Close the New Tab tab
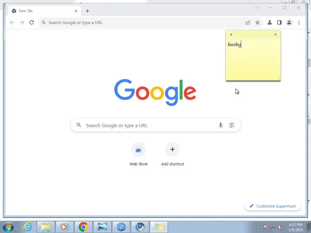This screenshot has height=233, width=311. 76,11
